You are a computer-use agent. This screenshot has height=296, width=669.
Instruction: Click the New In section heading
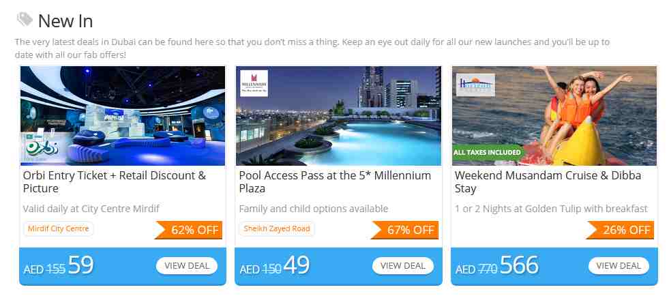65,21
